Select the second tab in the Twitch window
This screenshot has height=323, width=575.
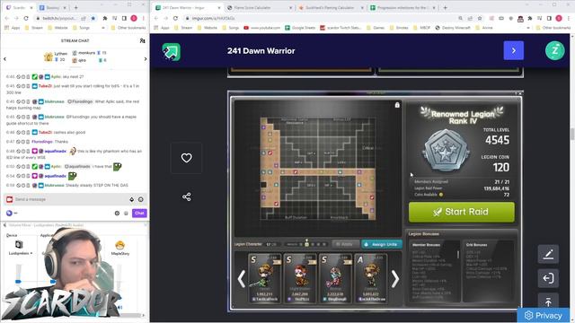(x=52, y=7)
